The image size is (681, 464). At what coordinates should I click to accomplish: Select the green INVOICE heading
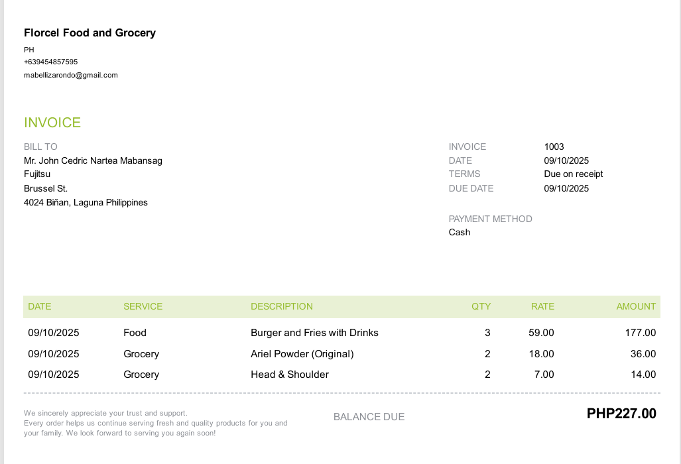pyautogui.click(x=52, y=123)
